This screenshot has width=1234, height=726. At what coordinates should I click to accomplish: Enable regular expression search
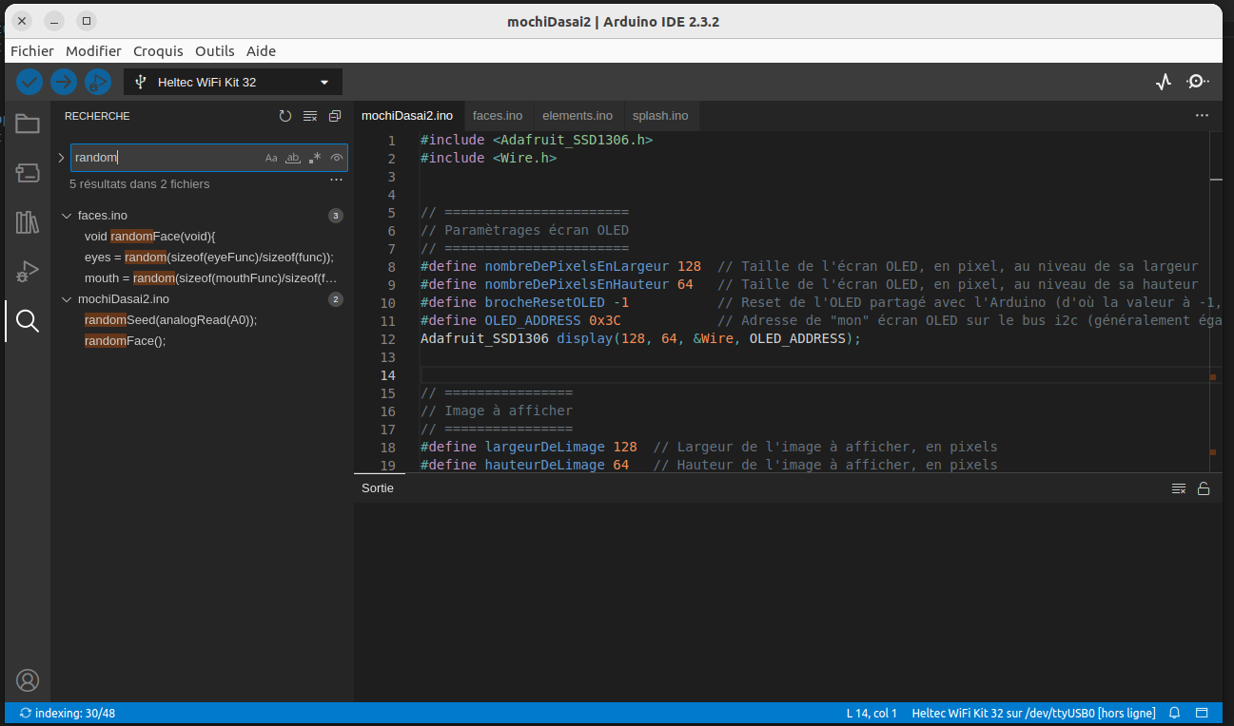click(313, 157)
